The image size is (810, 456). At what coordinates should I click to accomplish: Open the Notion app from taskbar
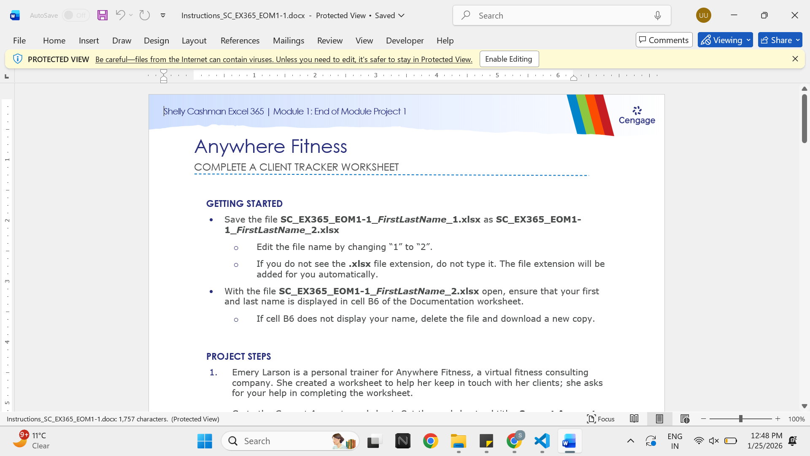coord(403,441)
